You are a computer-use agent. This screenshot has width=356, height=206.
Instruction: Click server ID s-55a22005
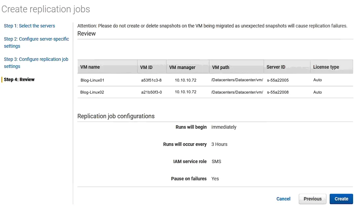(278, 80)
